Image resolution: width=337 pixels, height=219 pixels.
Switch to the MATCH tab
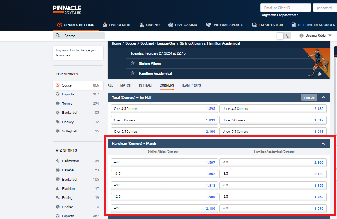tap(126, 85)
